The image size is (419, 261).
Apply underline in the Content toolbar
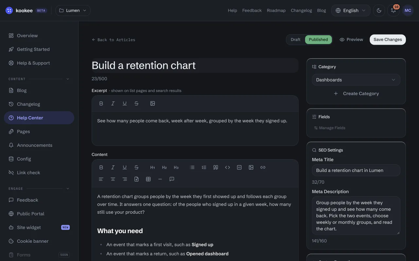pos(125,167)
